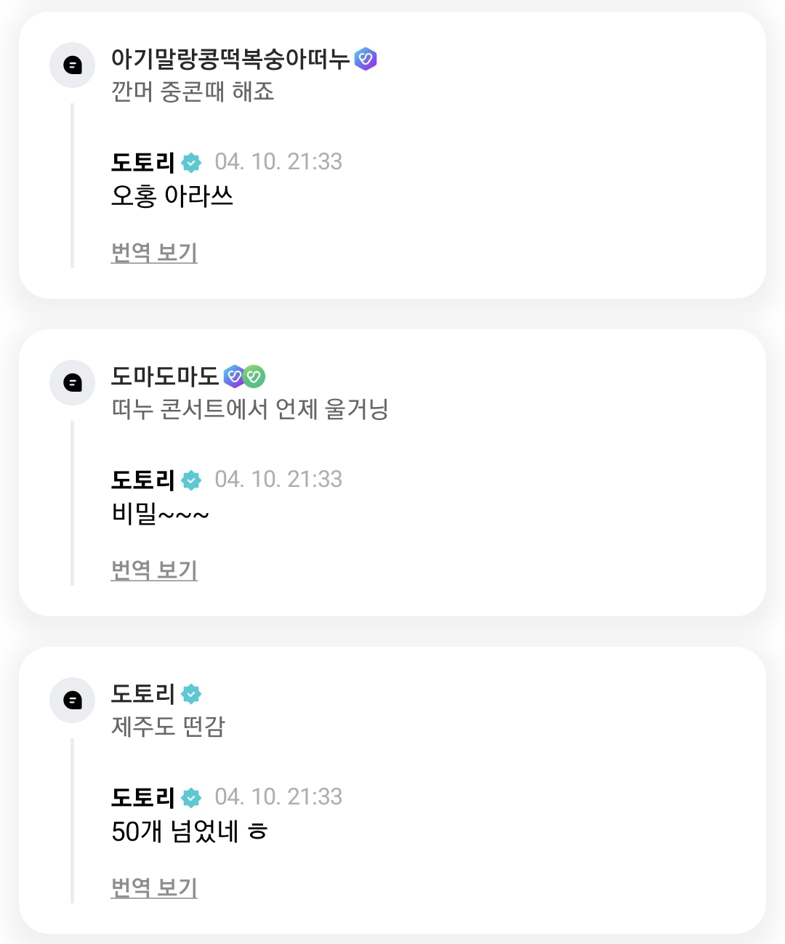Viewport: 785px width, 944px height.
Task: Click green heart badge next to 도마도마도
Action: coord(254,376)
